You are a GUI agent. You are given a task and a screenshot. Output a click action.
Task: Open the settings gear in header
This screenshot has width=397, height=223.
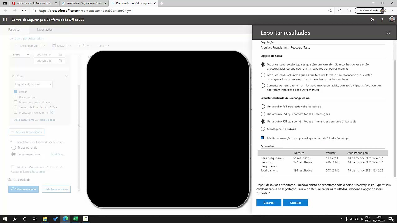coord(372,20)
